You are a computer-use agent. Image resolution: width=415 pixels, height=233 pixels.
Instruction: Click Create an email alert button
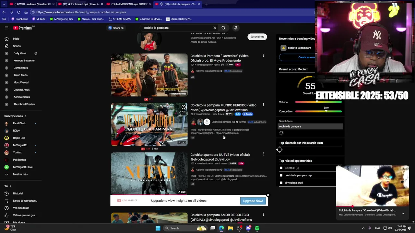(306, 57)
